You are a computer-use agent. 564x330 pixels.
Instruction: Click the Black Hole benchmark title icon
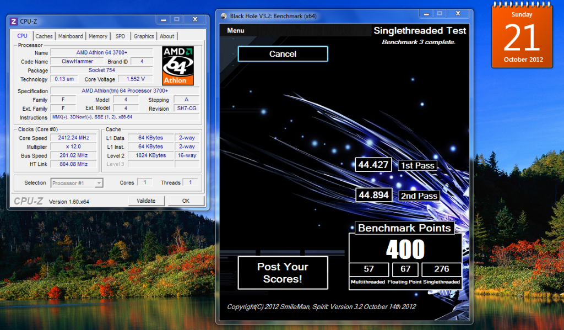click(x=224, y=16)
